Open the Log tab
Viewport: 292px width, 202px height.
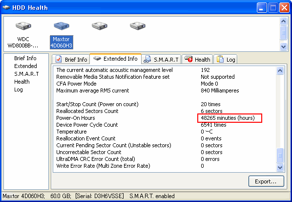click(226, 60)
